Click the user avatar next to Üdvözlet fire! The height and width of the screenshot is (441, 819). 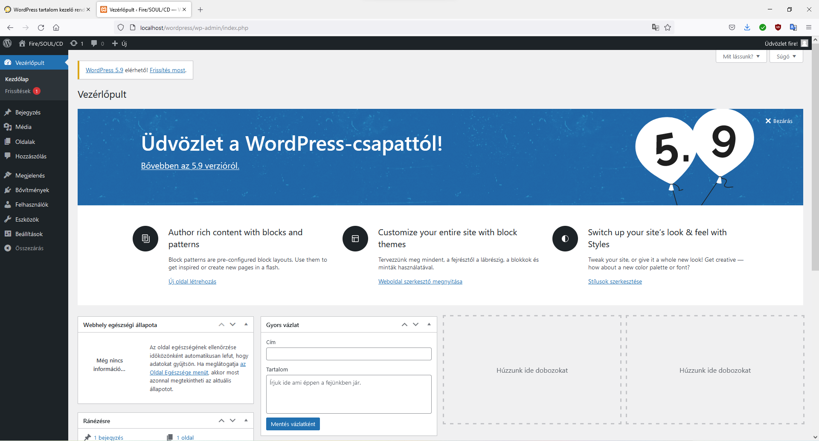point(804,43)
